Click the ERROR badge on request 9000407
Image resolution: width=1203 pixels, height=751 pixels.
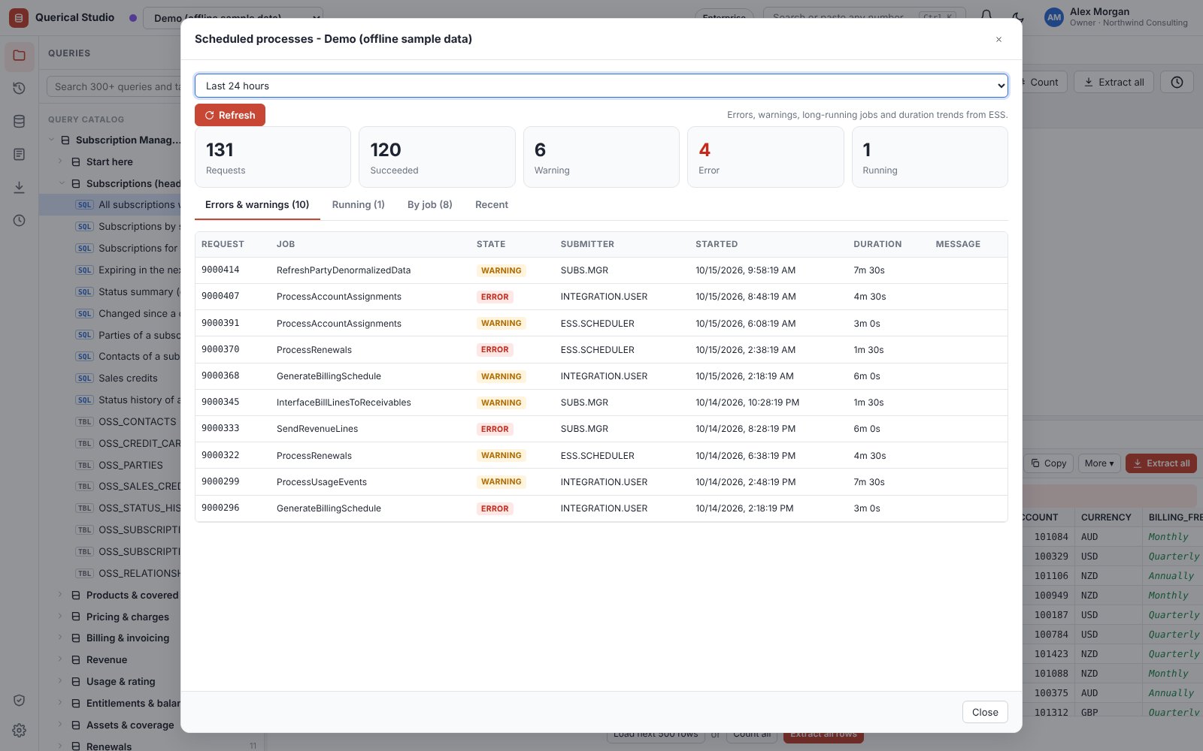click(x=495, y=297)
